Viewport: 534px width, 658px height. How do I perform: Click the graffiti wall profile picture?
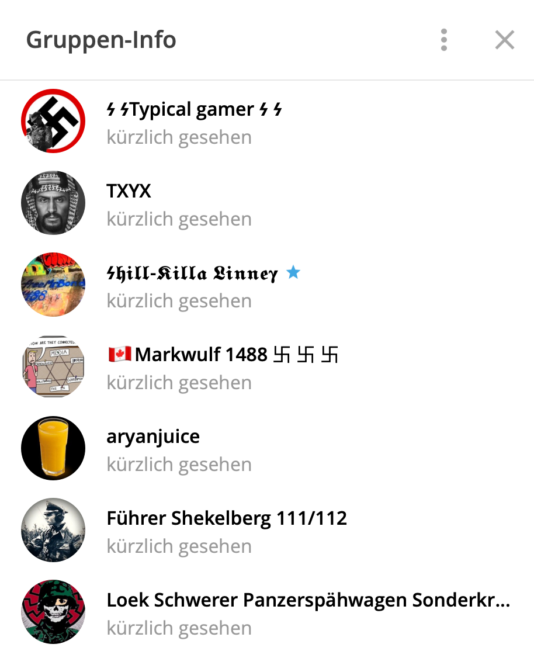(x=53, y=285)
